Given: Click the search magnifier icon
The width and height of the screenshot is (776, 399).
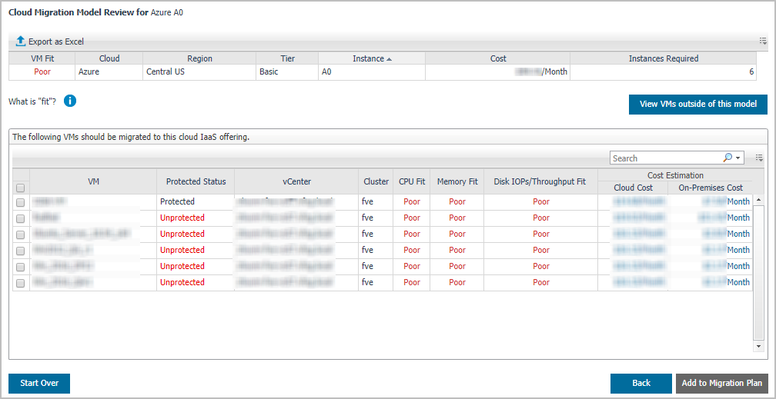Looking at the screenshot, I should click(727, 158).
